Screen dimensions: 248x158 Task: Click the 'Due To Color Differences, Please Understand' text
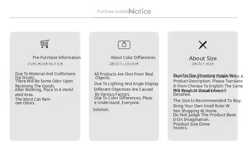(123, 100)
